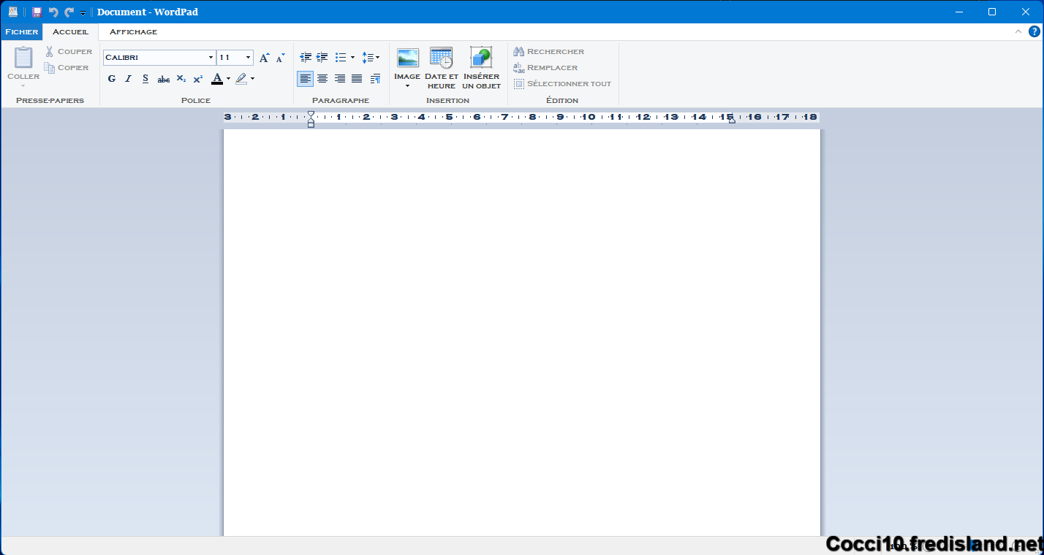The image size is (1044, 555).
Task: Undo the last action in quick access toolbar
Action: point(53,12)
